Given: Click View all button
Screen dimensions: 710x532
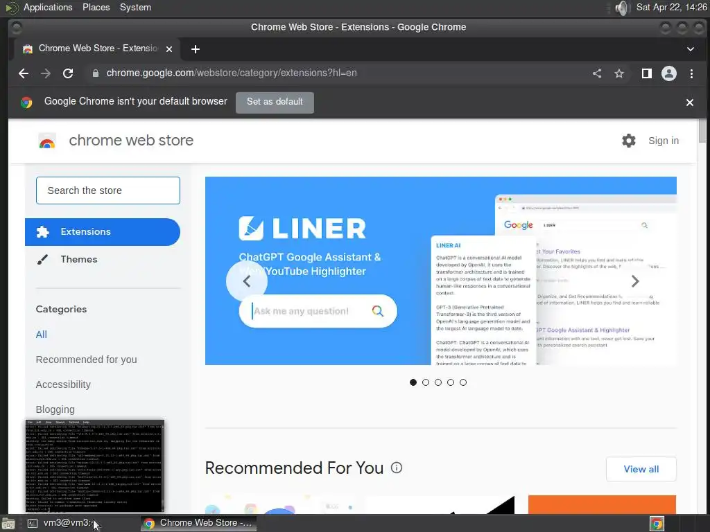Looking at the screenshot, I should pyautogui.click(x=641, y=469).
